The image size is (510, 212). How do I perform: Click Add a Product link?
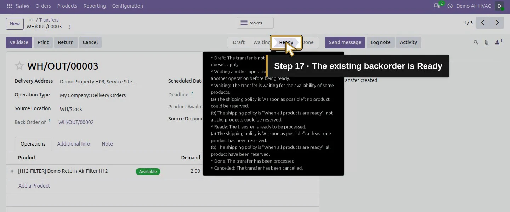[34, 186]
